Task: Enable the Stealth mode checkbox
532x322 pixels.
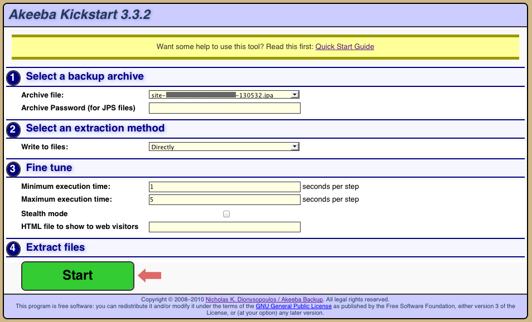Action: point(226,214)
